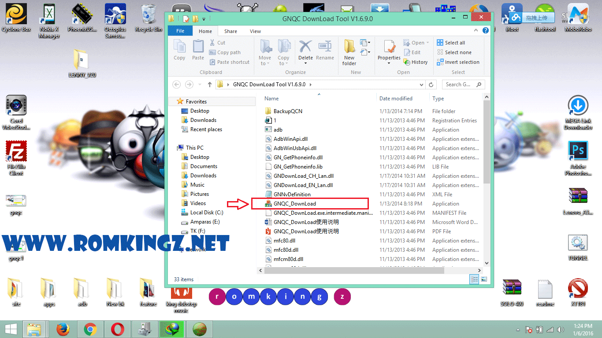Open Google Chrome from the taskbar
Image resolution: width=602 pixels, height=338 pixels.
(x=91, y=329)
